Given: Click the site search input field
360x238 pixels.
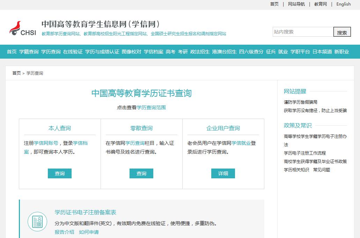Looking at the screenshot, I should pos(302,32).
